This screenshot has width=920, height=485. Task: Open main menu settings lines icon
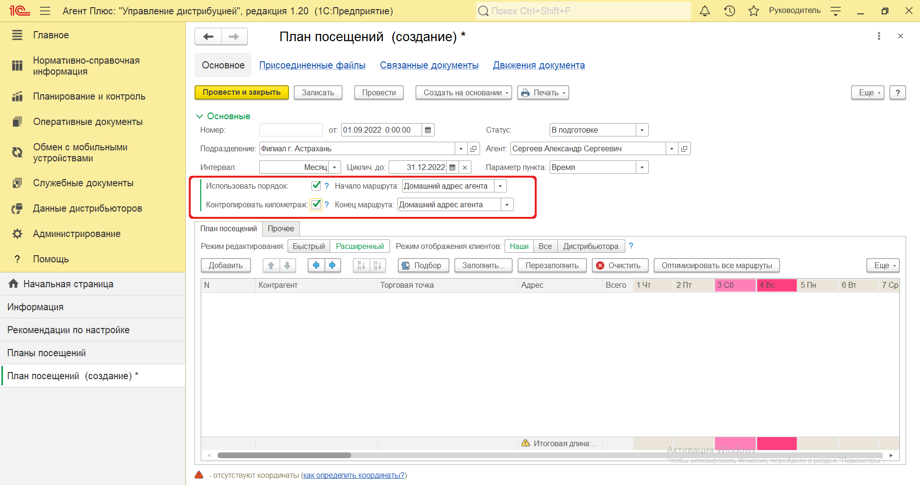(x=836, y=11)
